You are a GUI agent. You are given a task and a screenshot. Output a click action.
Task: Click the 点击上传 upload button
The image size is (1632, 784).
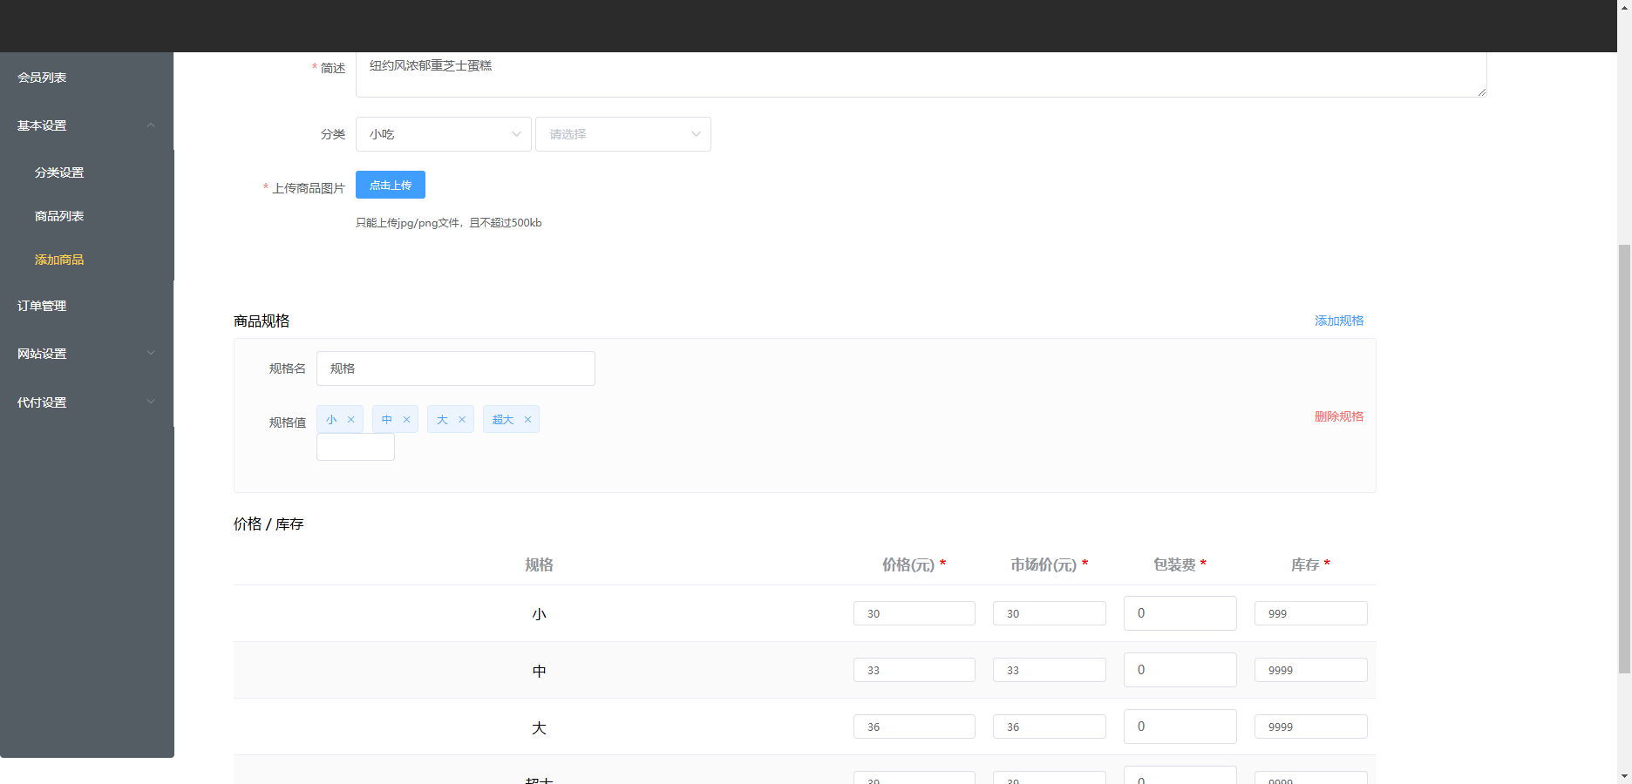pyautogui.click(x=390, y=185)
